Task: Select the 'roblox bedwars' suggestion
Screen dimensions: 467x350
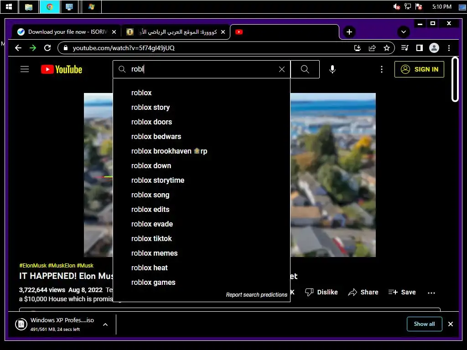Action: [x=202, y=137]
